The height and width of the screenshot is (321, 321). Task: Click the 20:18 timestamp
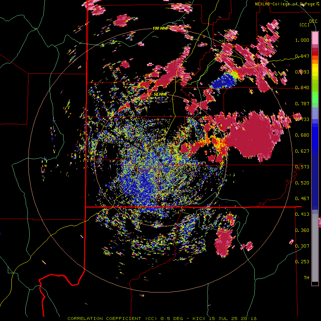click(249, 319)
